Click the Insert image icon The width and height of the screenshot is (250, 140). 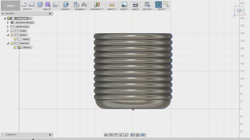(x=124, y=4)
